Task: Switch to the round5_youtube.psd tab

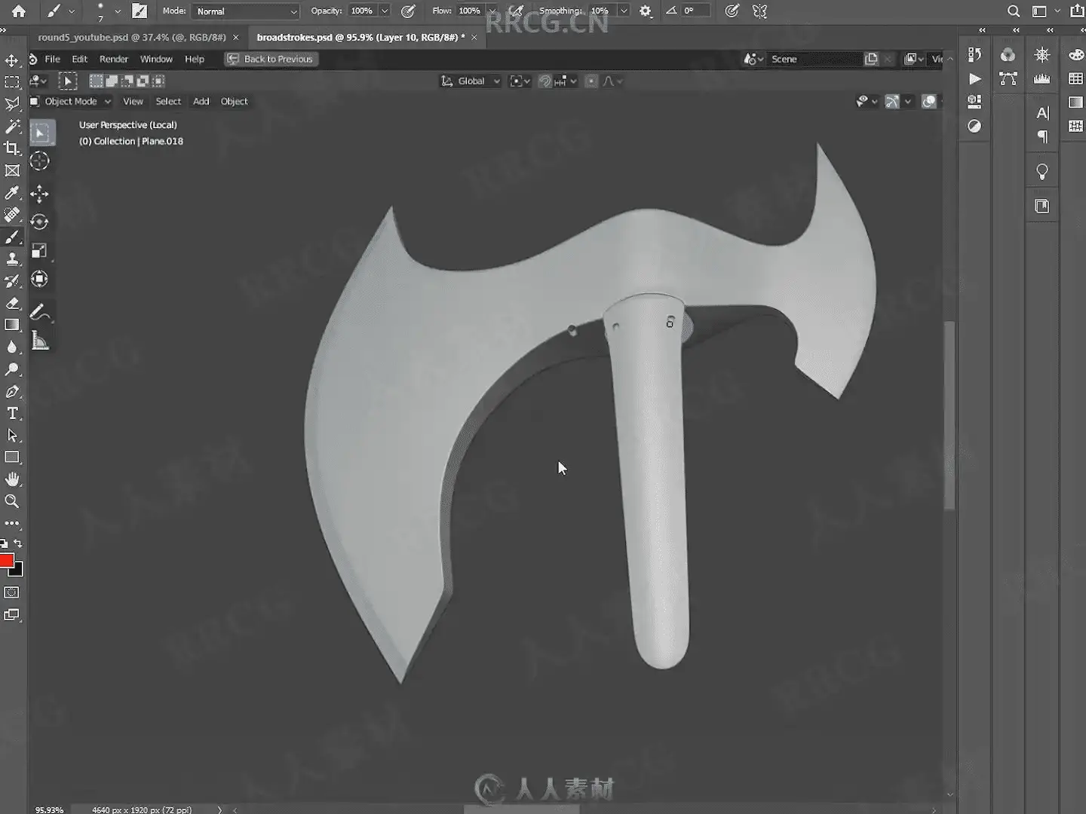Action: 132,37
